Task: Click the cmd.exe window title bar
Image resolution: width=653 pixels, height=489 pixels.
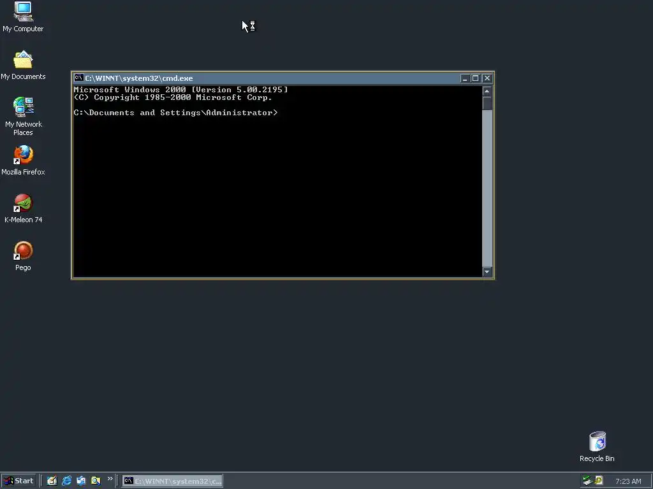Action: [282, 78]
